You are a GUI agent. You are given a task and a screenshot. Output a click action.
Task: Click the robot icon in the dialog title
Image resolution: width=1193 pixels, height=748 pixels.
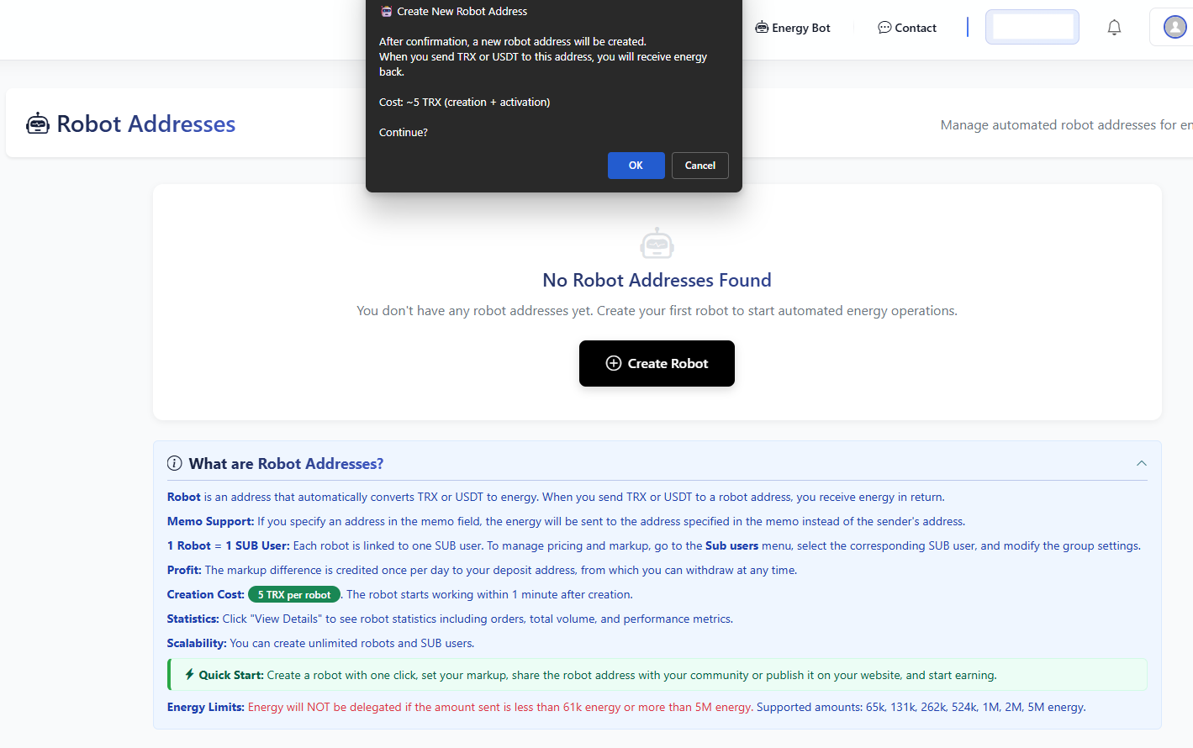[387, 12]
